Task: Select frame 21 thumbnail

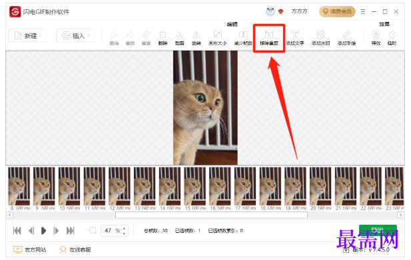Action: point(346,186)
